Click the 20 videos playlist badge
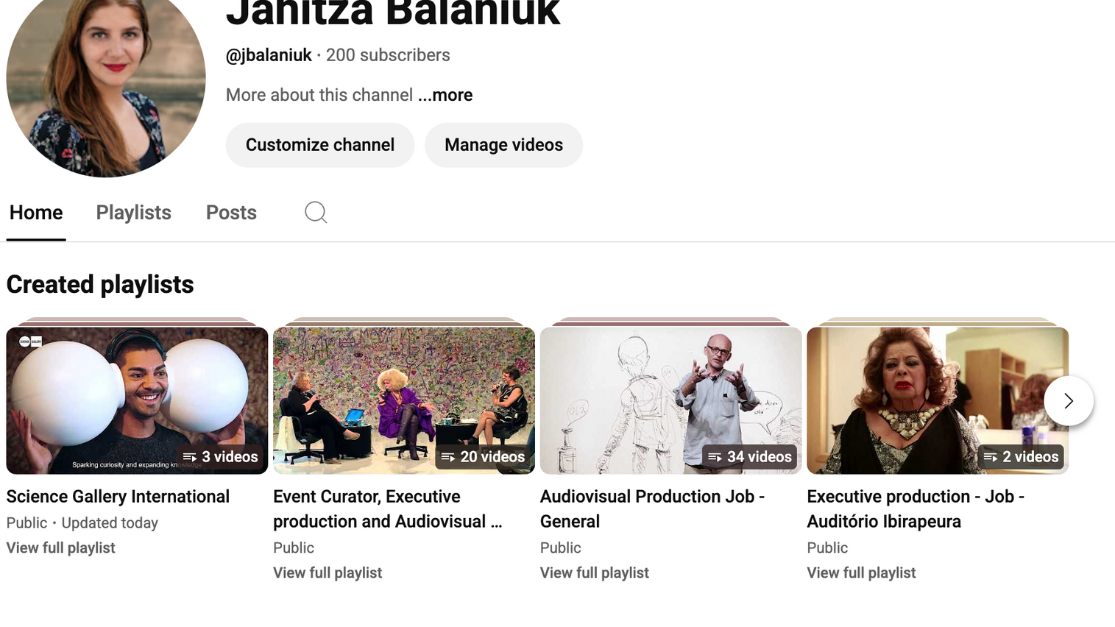Screen dimensions: 1115x627 click(483, 457)
